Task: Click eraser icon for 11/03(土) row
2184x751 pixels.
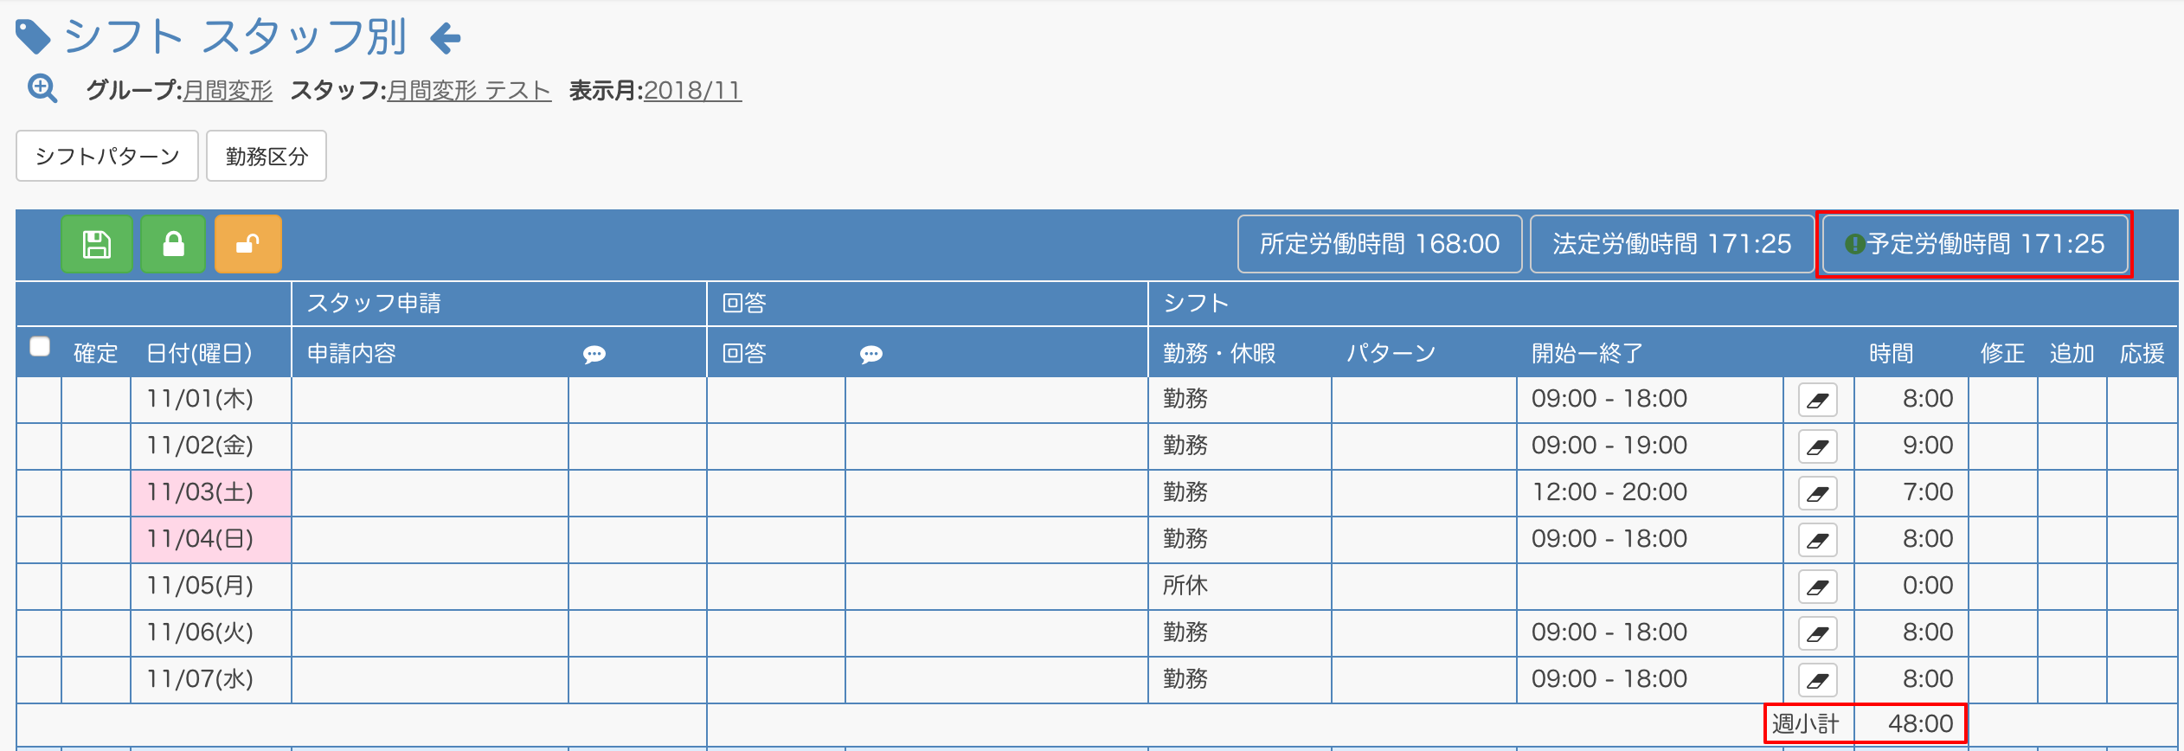Action: 1818,493
